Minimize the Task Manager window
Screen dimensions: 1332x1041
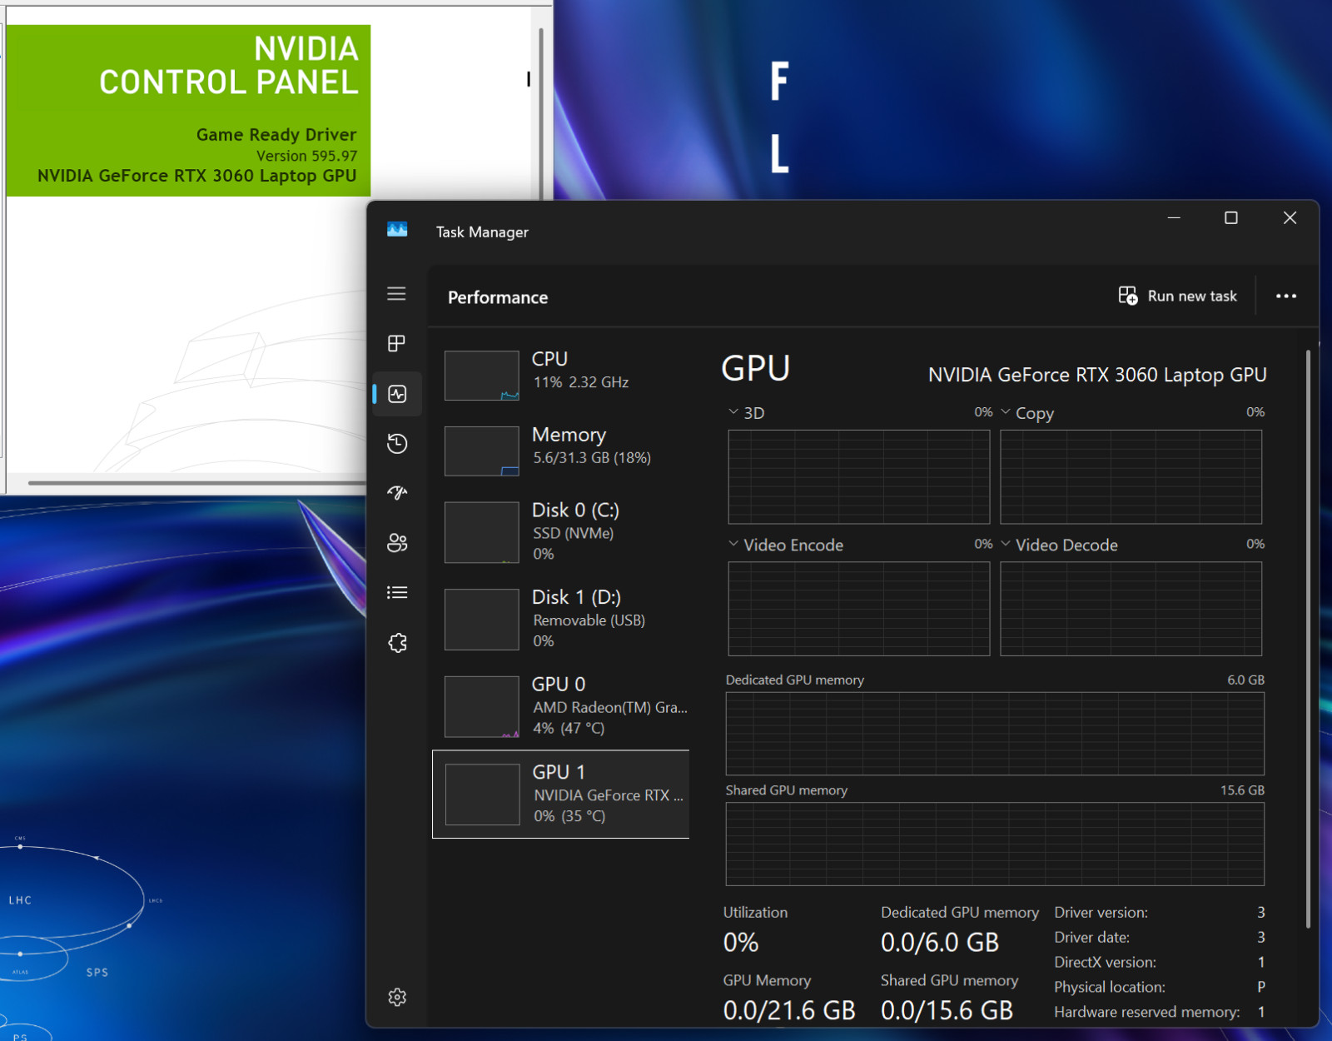pos(1174,217)
